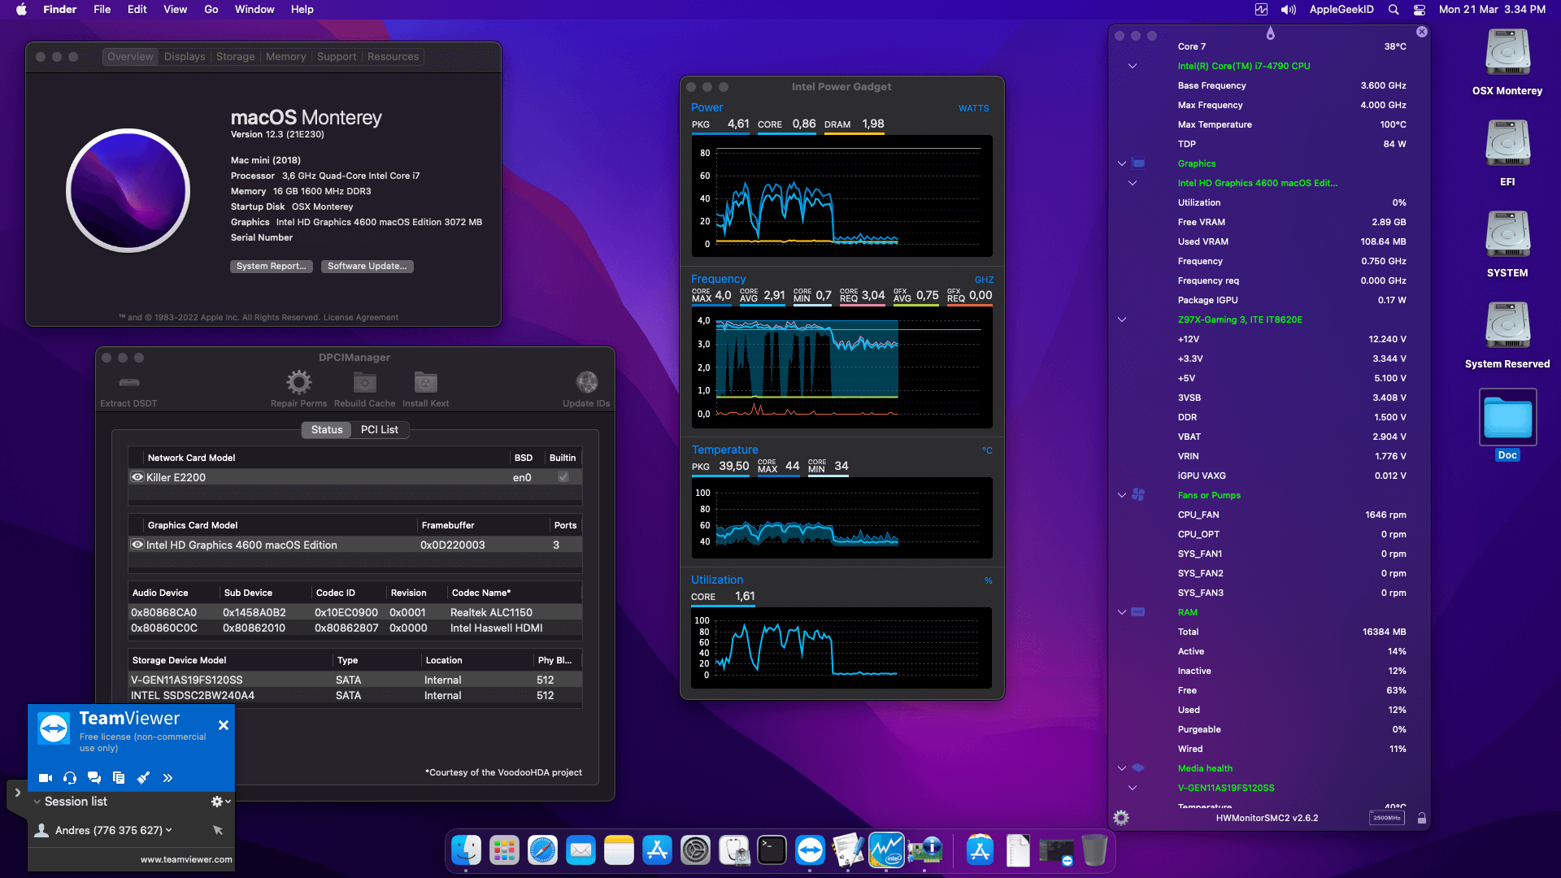Image resolution: width=1561 pixels, height=878 pixels.
Task: Select INTEL SSDSC2BW240A4 storage row
Action: click(355, 695)
